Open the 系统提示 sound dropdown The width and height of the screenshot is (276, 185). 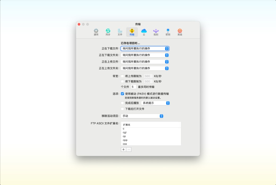point(155,103)
